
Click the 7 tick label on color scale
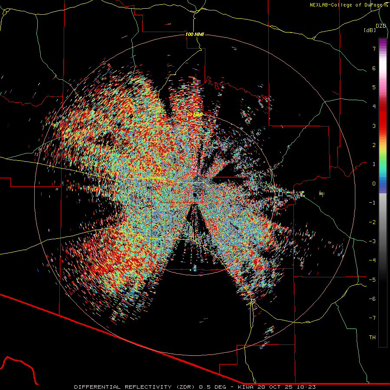click(x=374, y=49)
